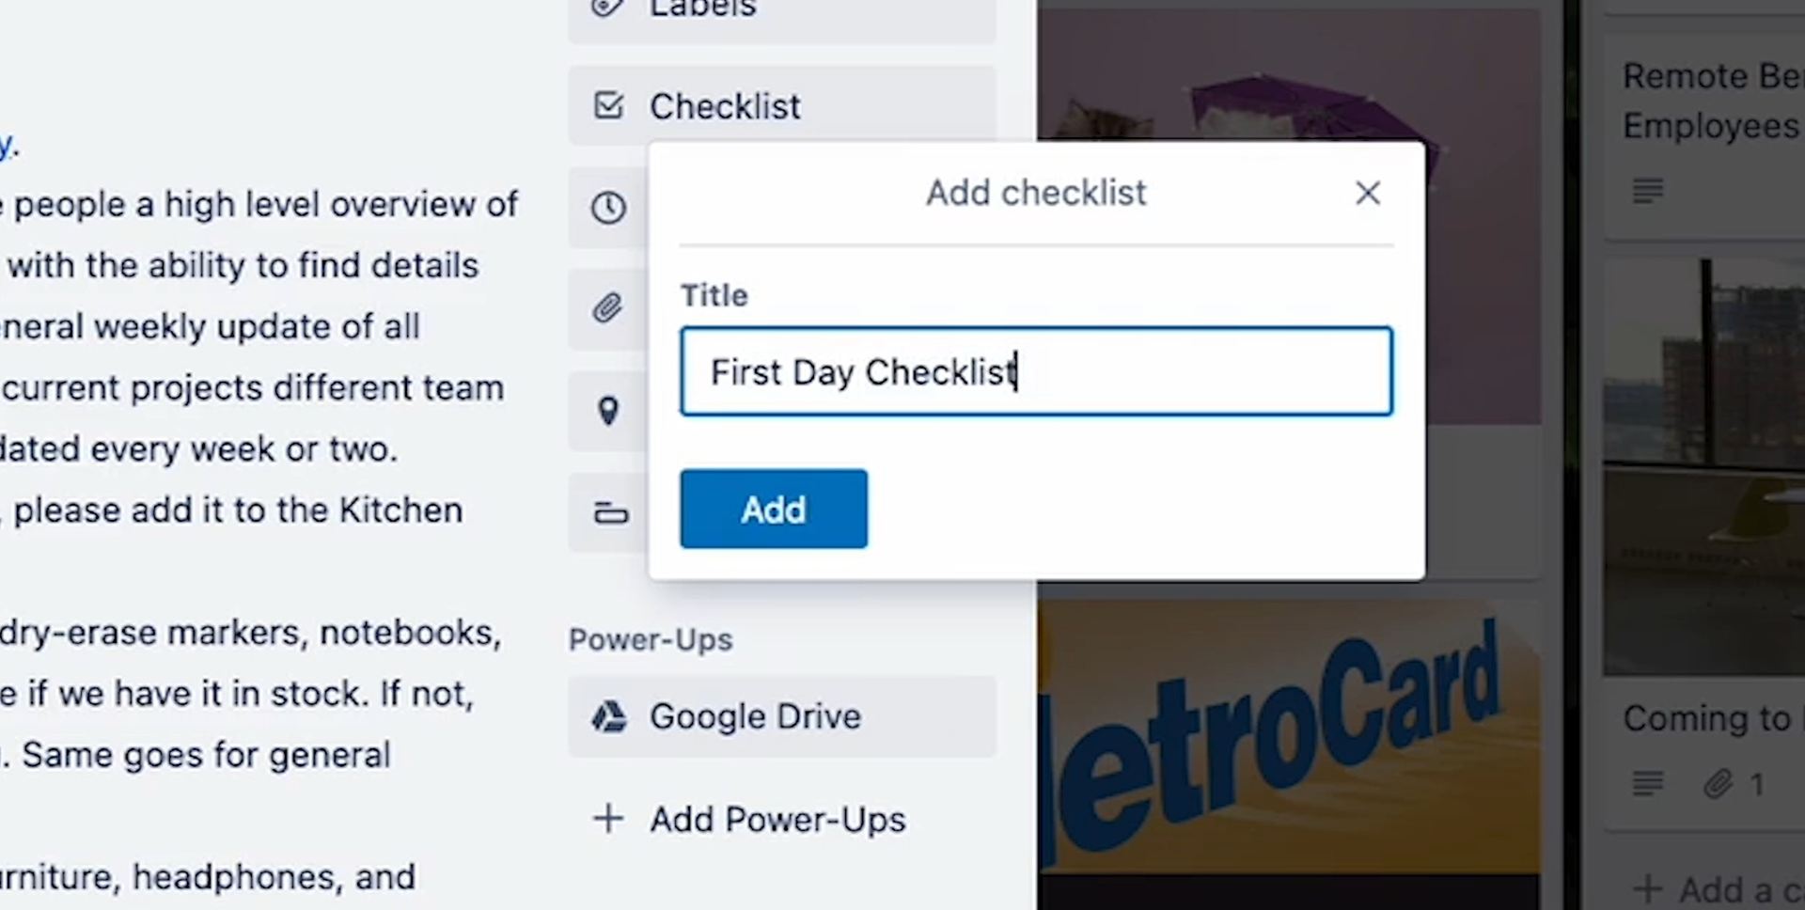Open the Checklist sidebar button
Viewport: 1805px width, 910px height.
tap(781, 105)
